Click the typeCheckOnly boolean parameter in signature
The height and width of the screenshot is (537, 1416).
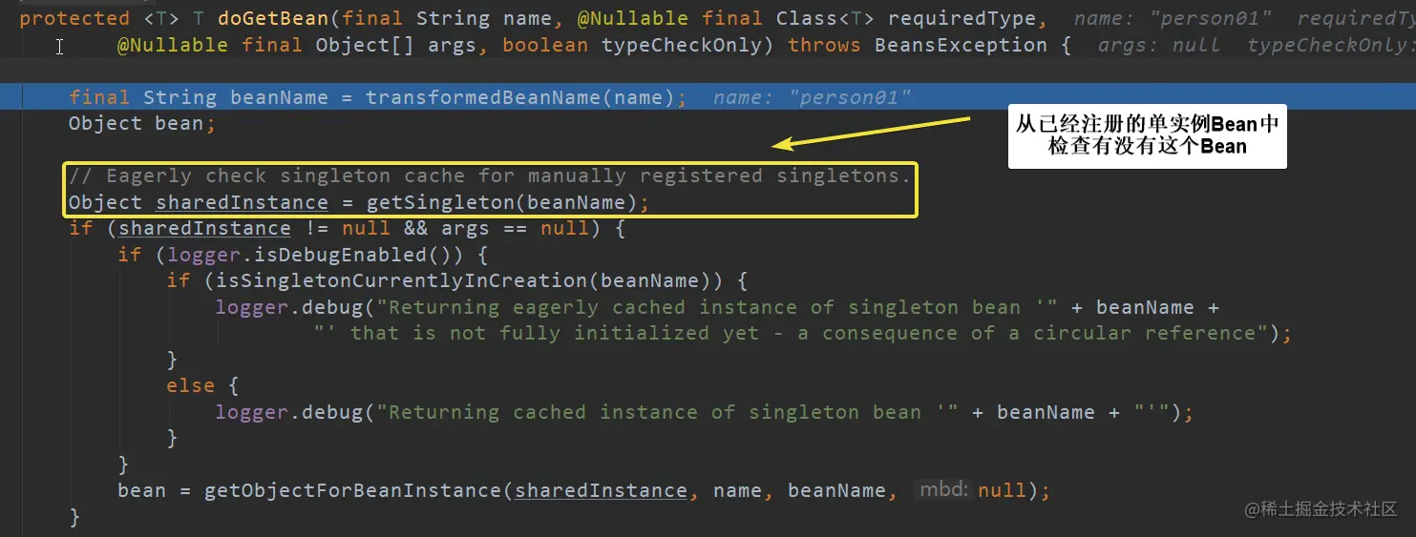[682, 45]
